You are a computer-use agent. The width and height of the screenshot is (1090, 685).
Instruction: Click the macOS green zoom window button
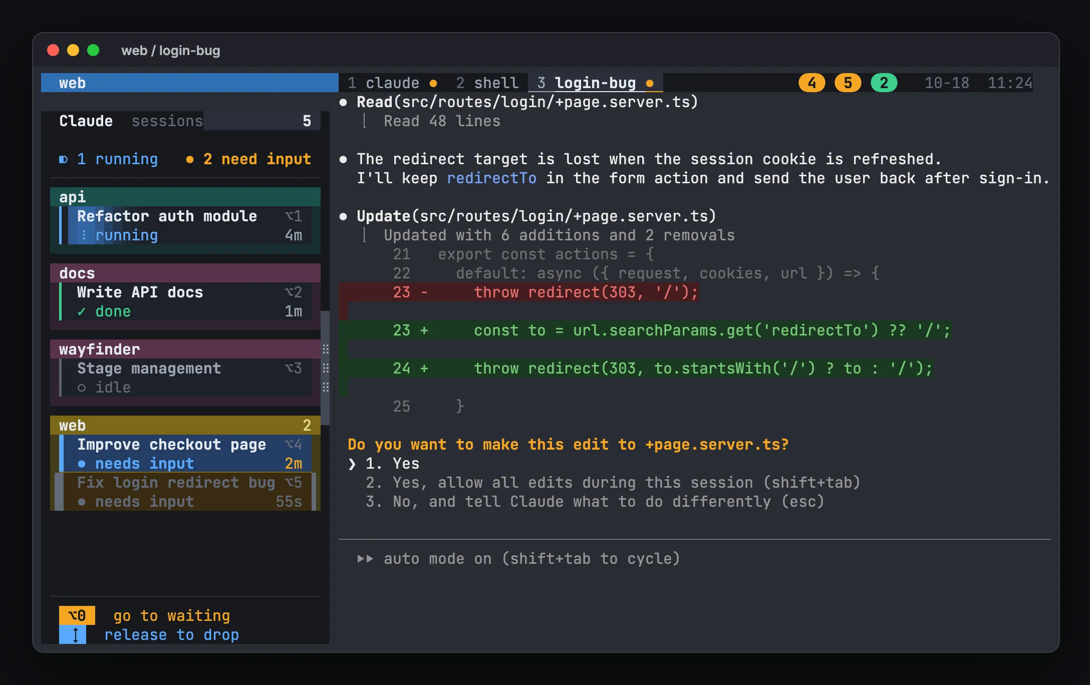point(93,50)
